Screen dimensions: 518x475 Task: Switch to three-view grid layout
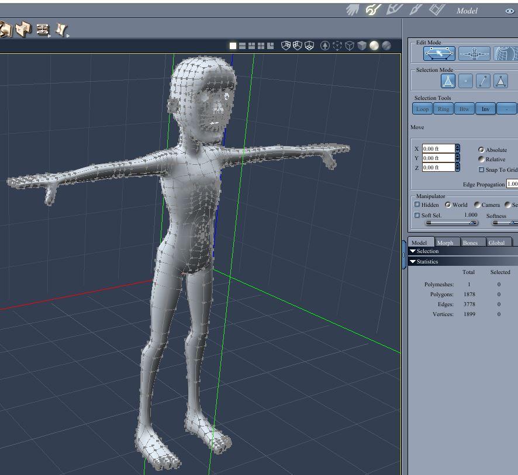(252, 46)
